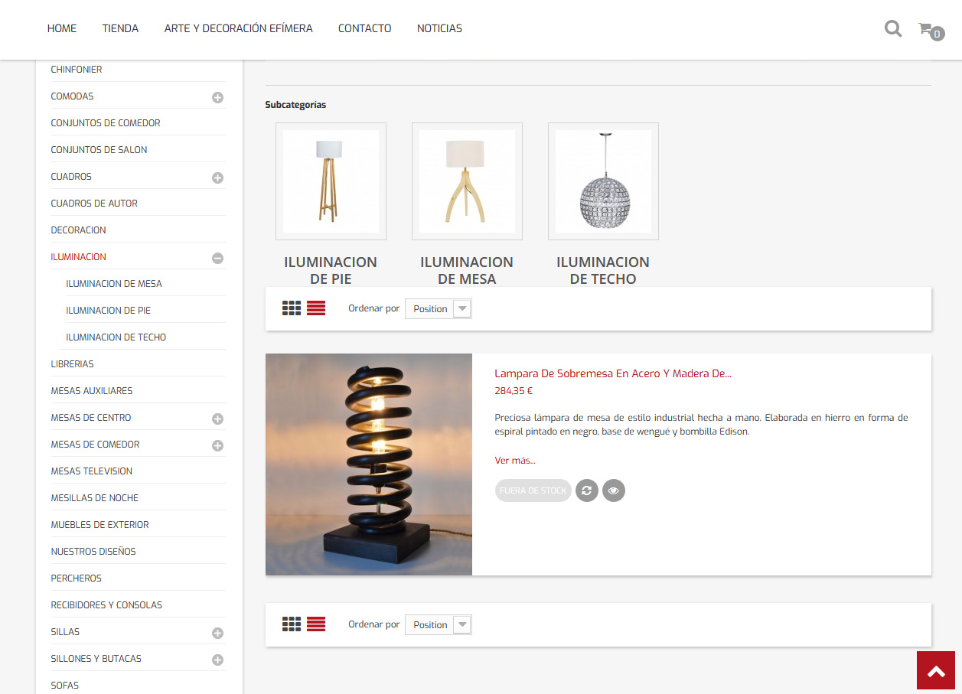Open the NOTICIAS menu item
The image size is (962, 694).
439,28
